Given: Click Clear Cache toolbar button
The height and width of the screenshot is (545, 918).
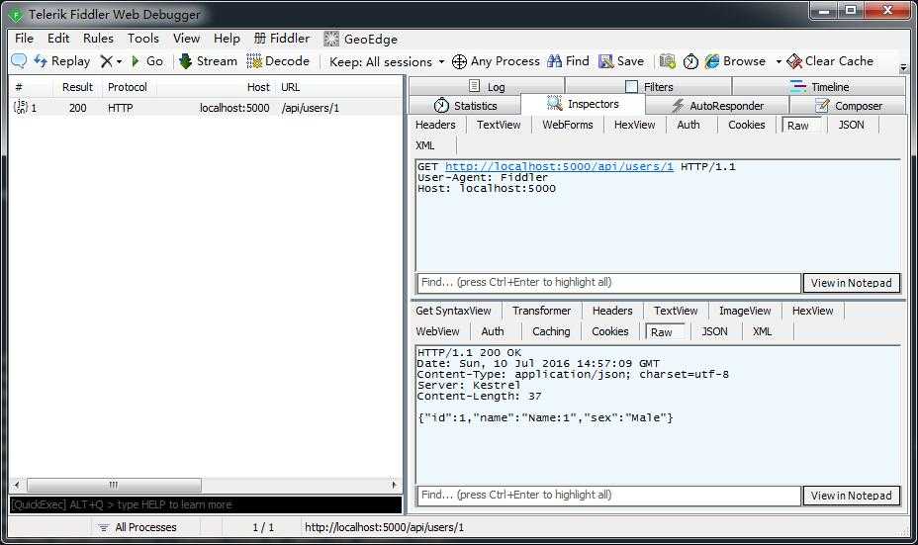Looking at the screenshot, I should (830, 61).
